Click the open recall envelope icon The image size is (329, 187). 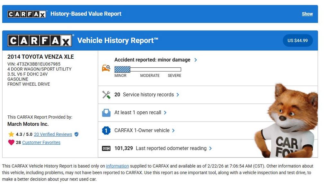click(x=106, y=113)
